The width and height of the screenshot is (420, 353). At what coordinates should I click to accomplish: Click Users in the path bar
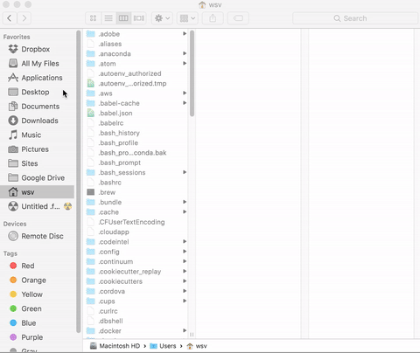click(x=163, y=346)
